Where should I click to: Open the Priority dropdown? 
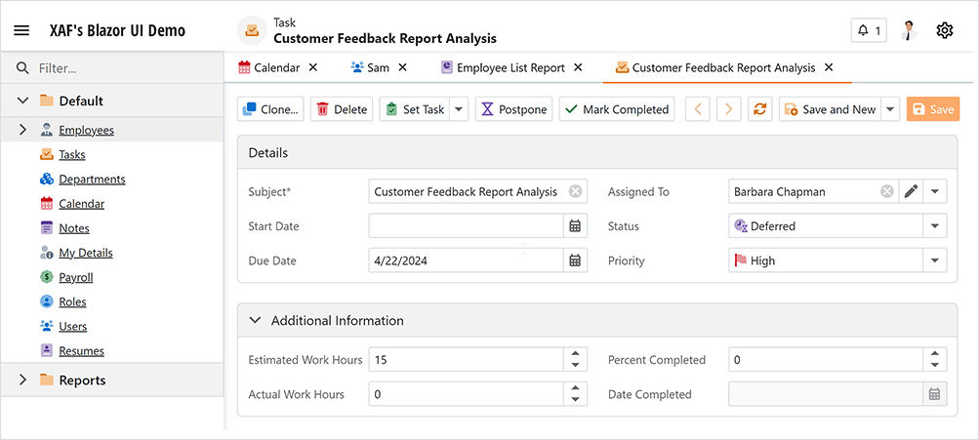[x=934, y=260]
